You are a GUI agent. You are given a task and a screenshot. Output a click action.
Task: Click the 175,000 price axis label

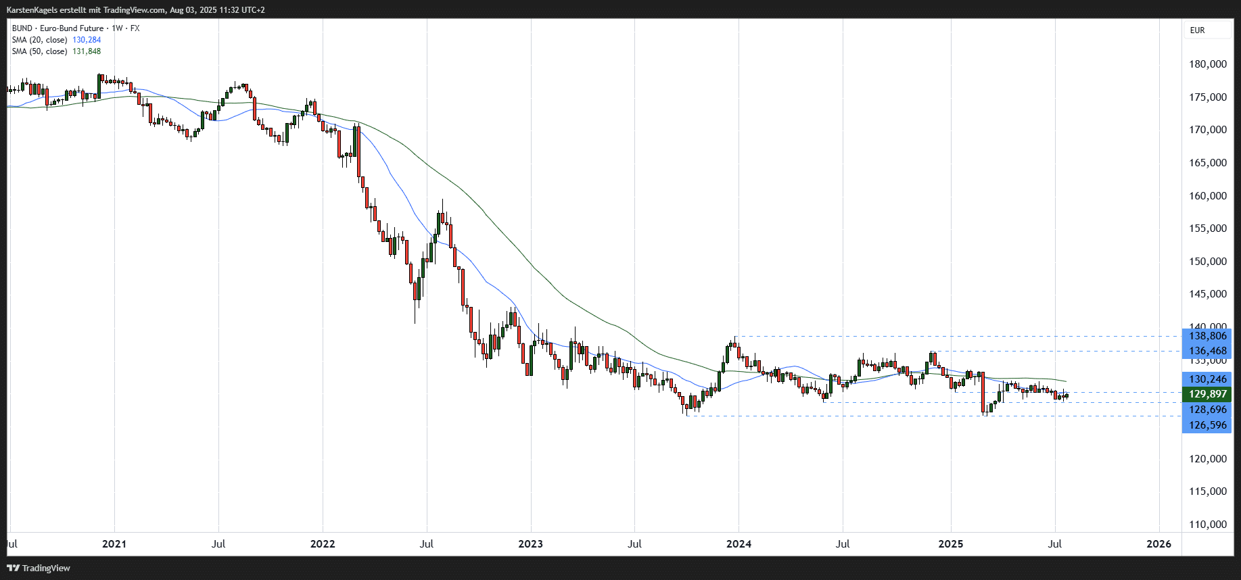tap(1208, 97)
